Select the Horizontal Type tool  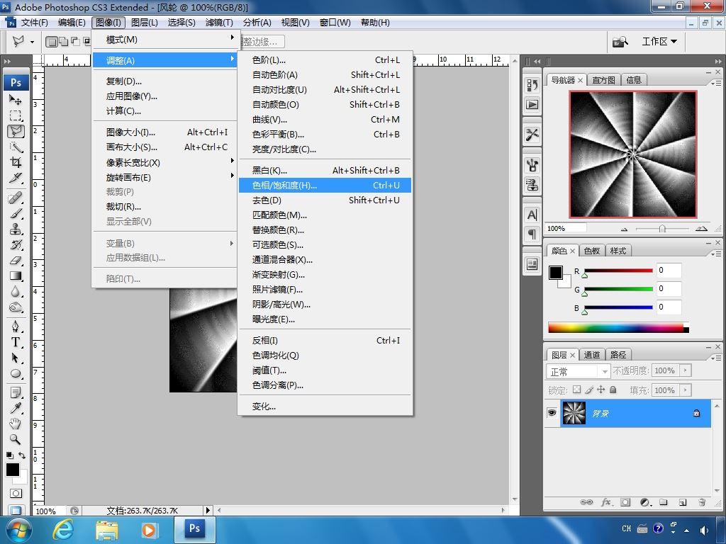coord(16,342)
